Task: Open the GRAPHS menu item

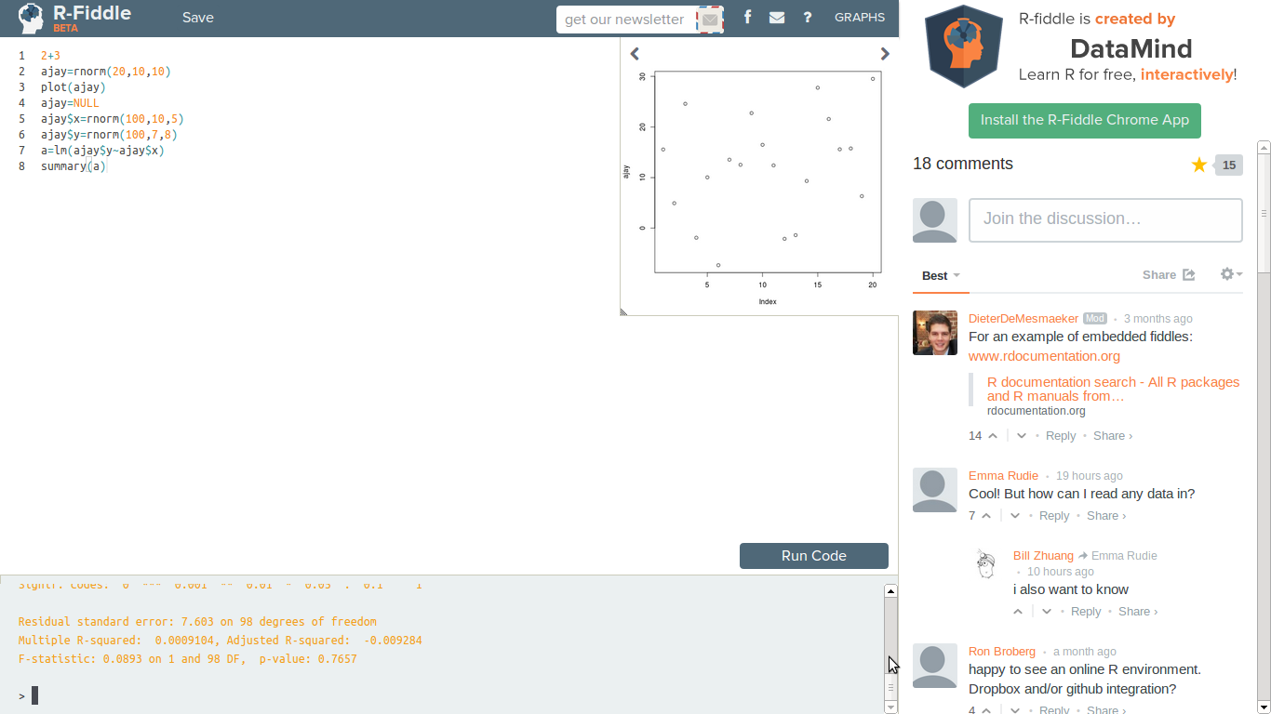Action: pyautogui.click(x=860, y=18)
